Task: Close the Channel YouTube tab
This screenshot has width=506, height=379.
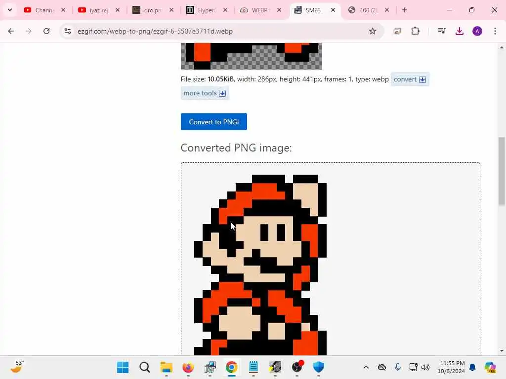Action: tap(64, 10)
